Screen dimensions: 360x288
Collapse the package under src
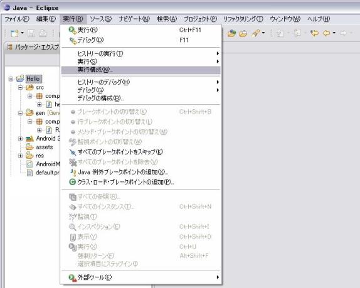click(x=30, y=96)
